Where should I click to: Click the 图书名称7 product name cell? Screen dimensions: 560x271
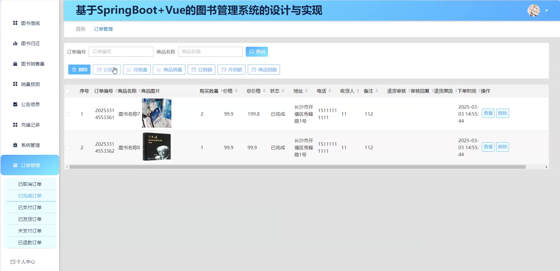129,114
